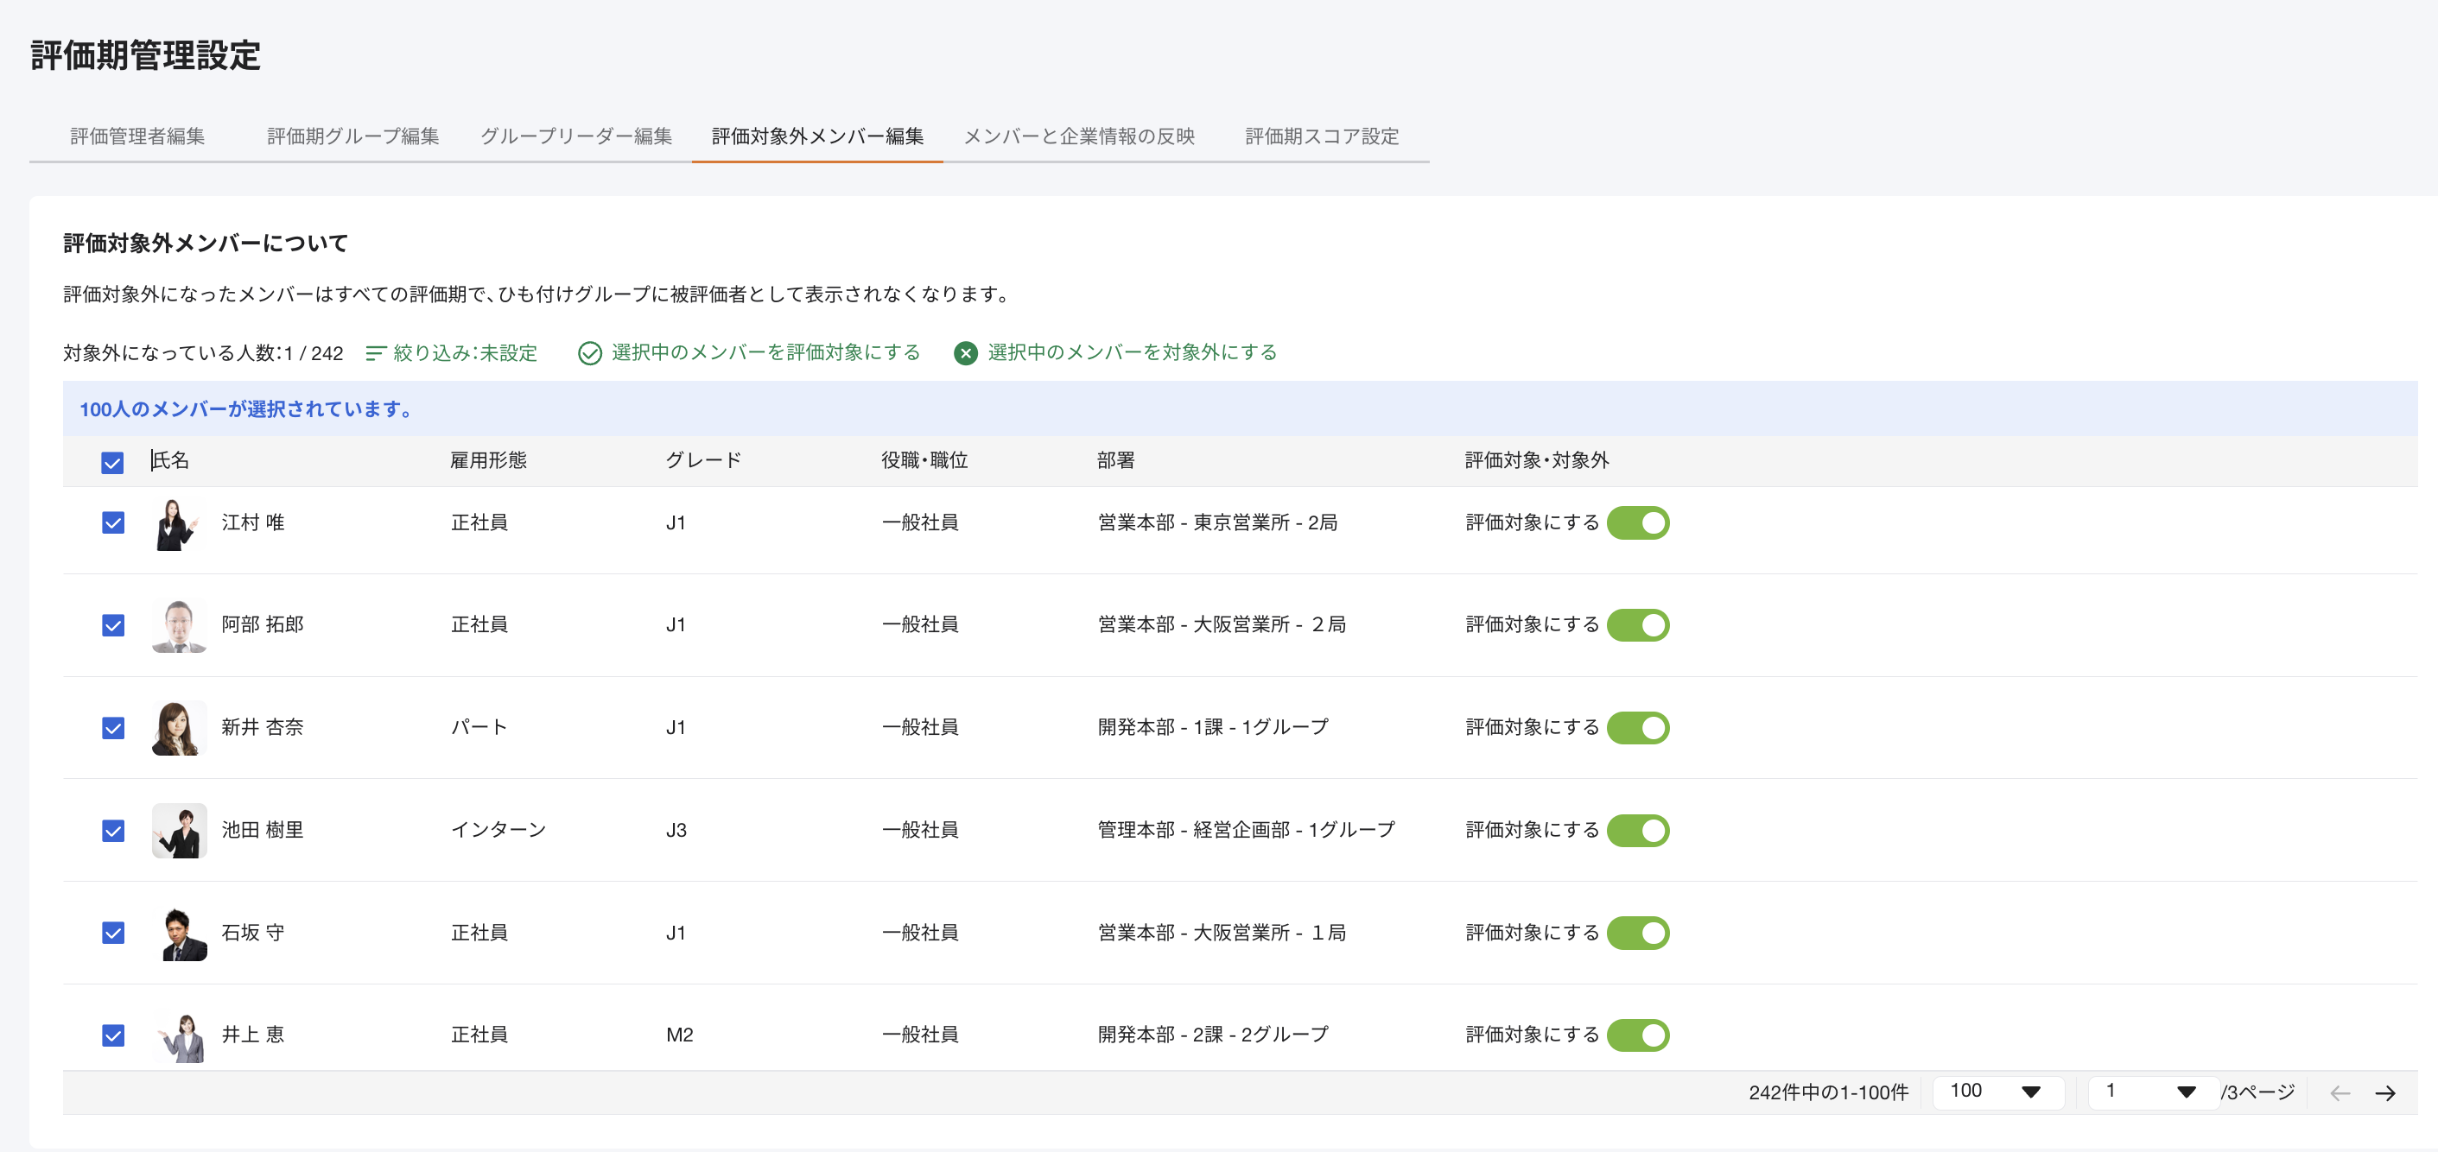Click the 評価対象・対象外 column header

pos(1537,460)
